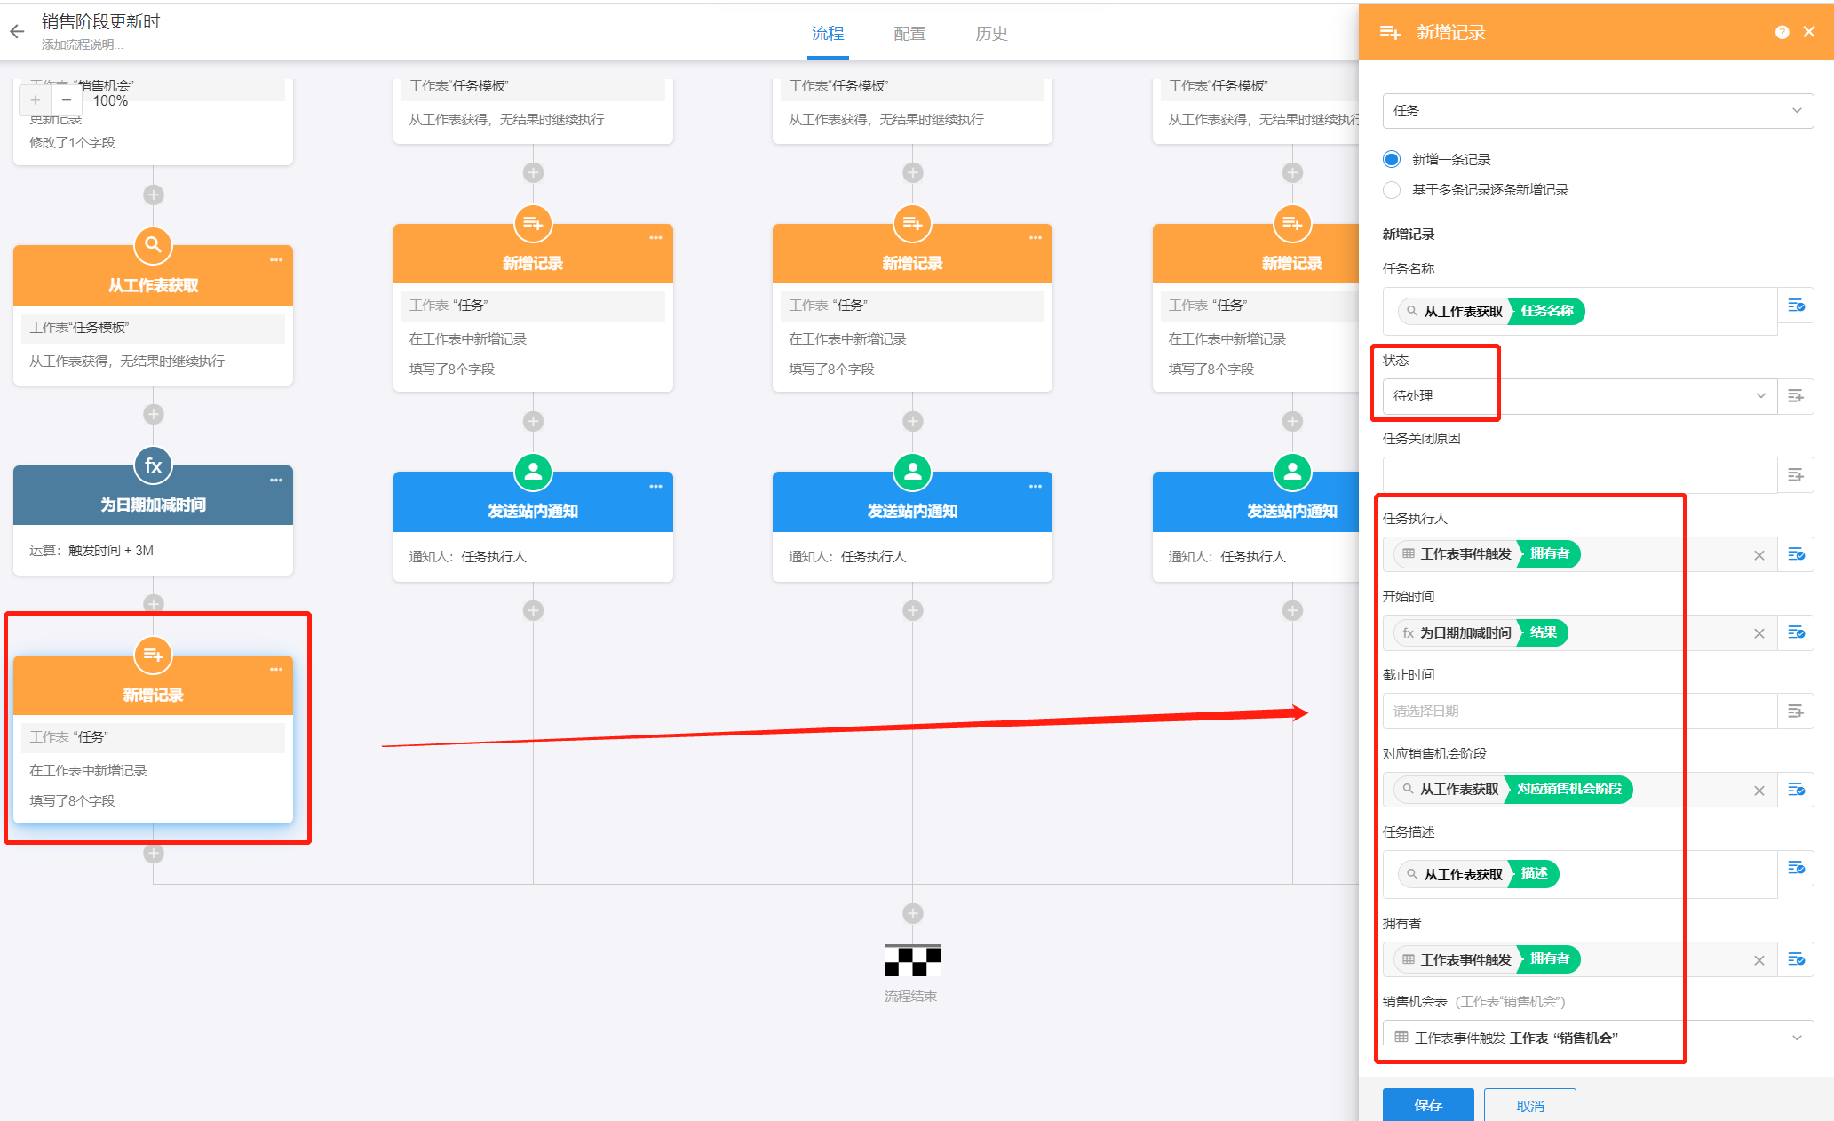1834x1121 pixels.
Task: Click the 取消 button
Action: [1529, 1105]
